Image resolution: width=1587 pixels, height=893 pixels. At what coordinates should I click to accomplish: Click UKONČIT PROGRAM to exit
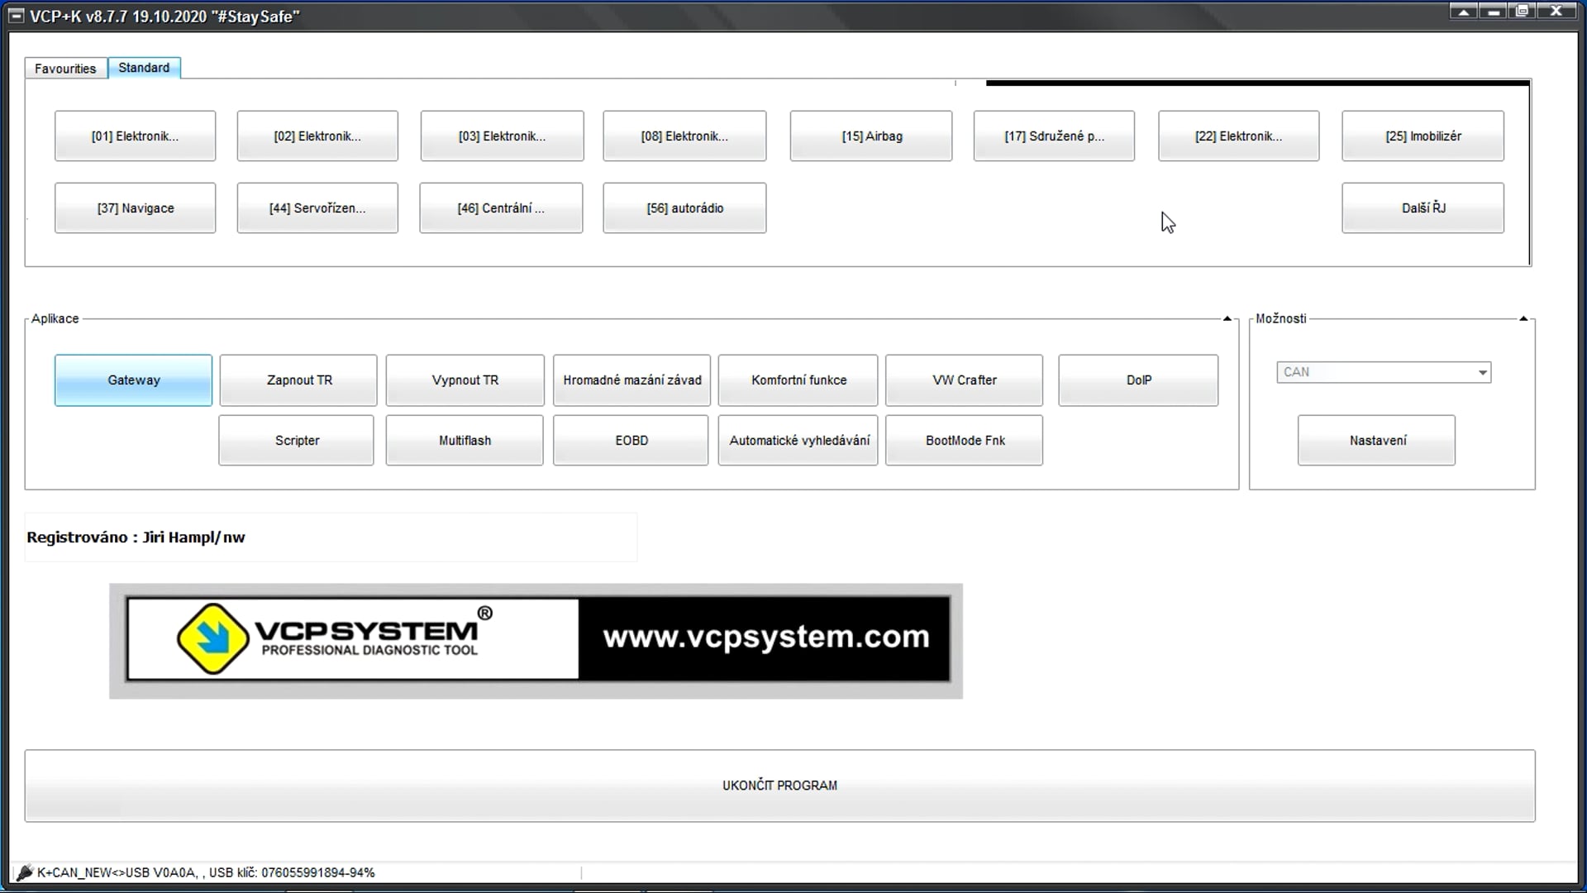click(x=779, y=786)
